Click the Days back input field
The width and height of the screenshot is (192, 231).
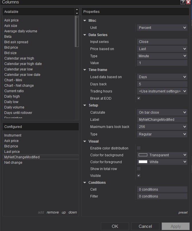point(162,84)
